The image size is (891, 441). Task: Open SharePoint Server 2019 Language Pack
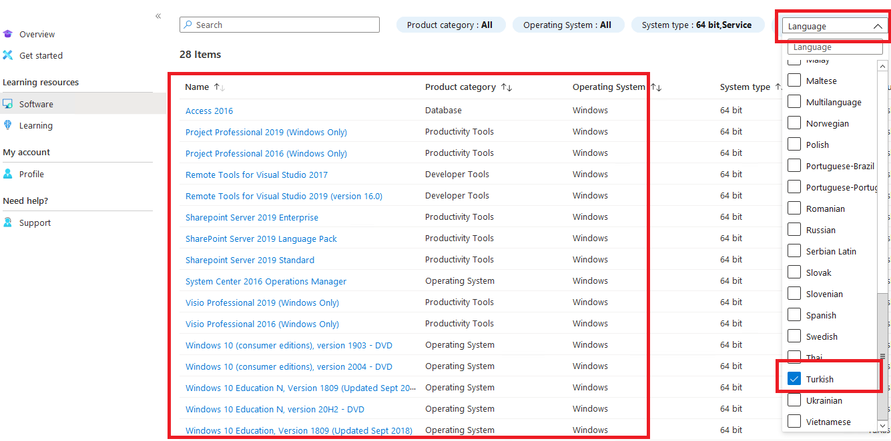(x=261, y=238)
